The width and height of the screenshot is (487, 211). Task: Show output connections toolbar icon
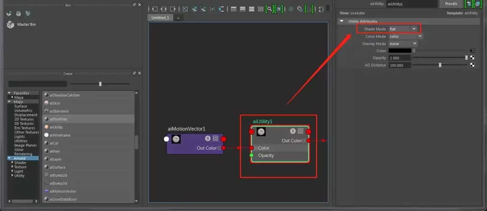[x=173, y=9]
